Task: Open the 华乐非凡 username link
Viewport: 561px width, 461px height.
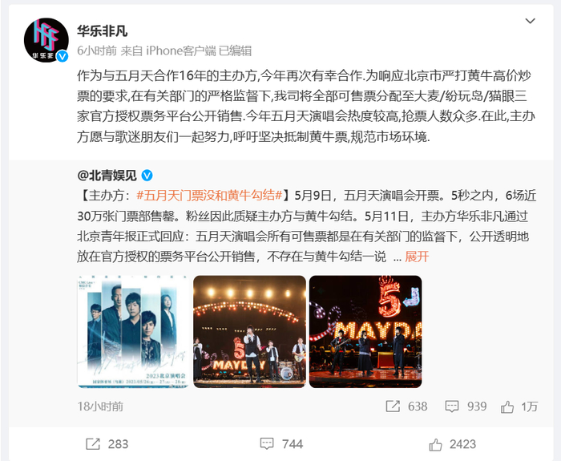Action: (102, 31)
